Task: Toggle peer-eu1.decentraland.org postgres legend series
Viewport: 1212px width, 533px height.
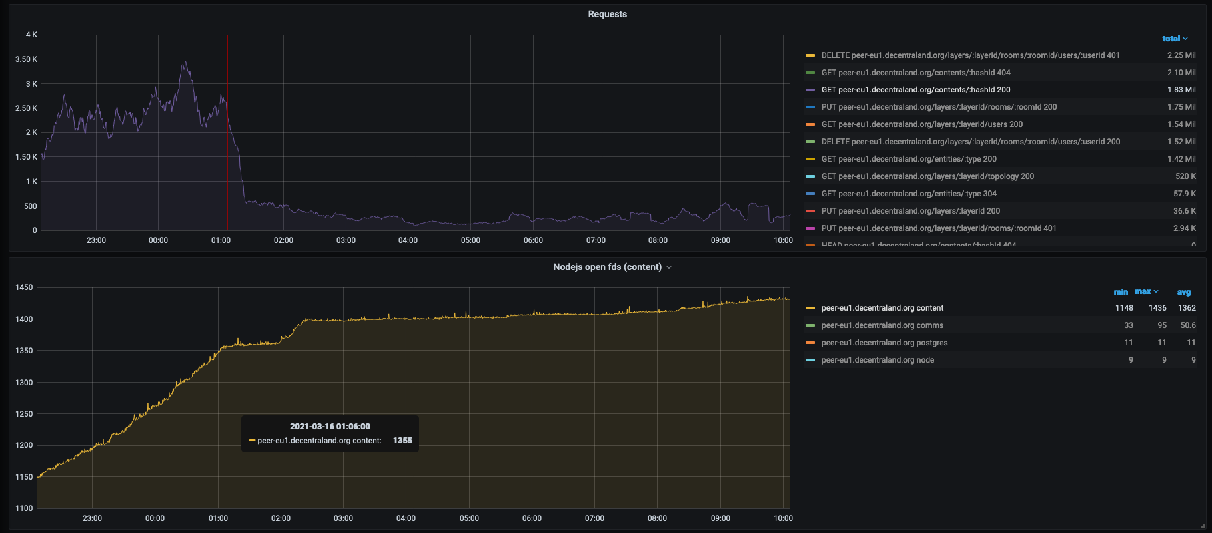Action: pos(884,343)
